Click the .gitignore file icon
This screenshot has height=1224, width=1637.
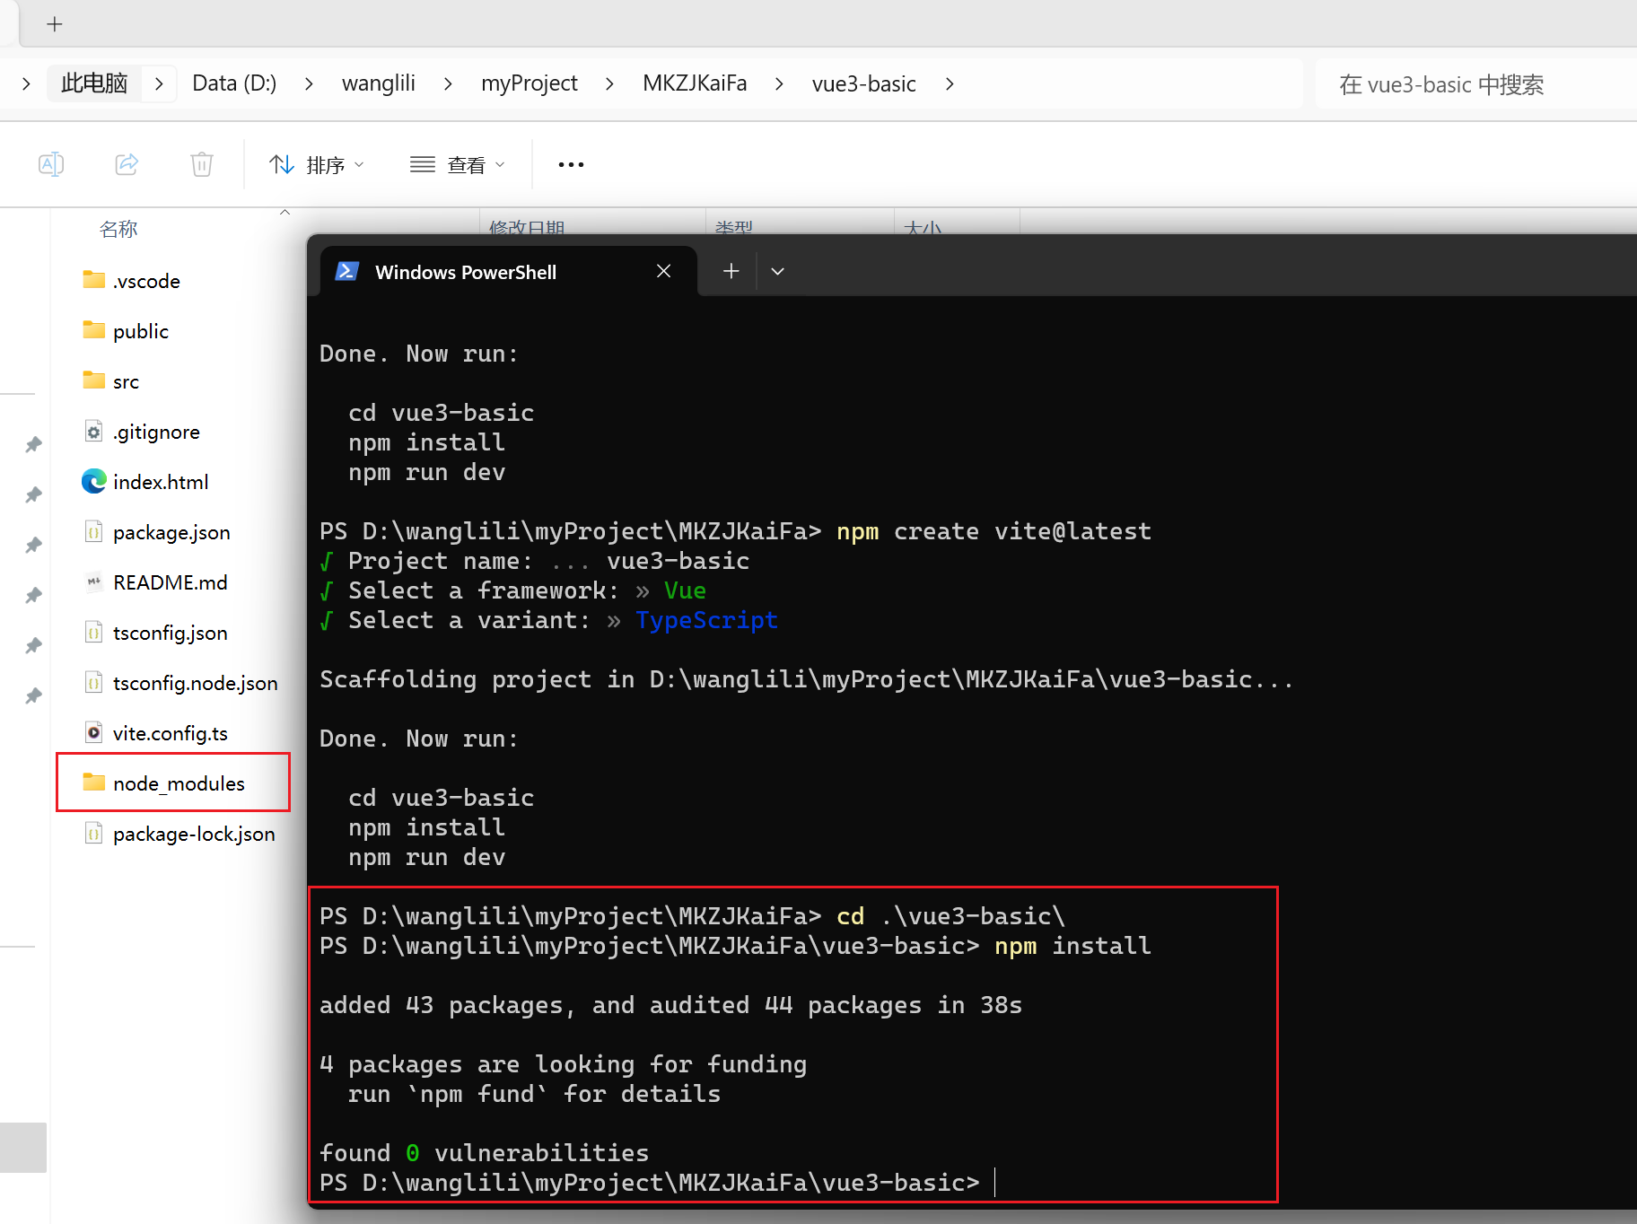(x=94, y=432)
